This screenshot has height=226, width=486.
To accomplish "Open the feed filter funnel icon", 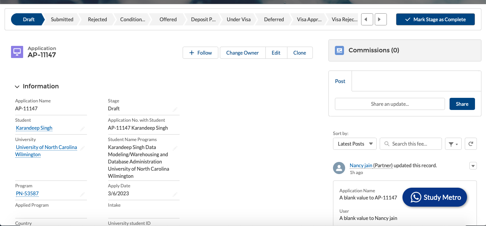I will [x=453, y=144].
